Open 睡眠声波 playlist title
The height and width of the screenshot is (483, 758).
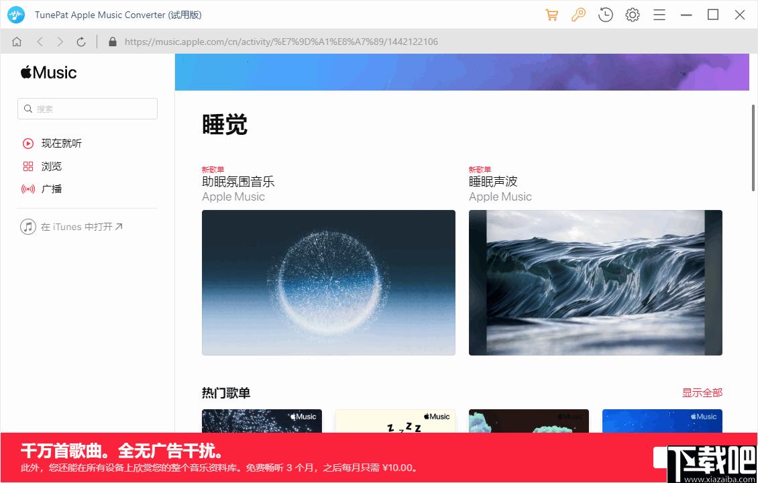493,182
